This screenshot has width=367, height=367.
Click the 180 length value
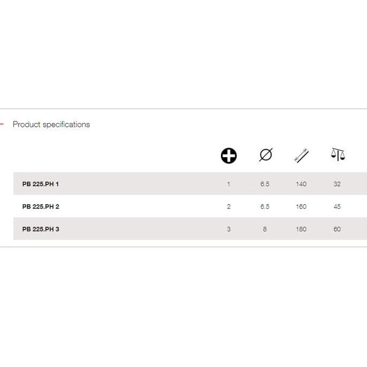click(x=301, y=229)
